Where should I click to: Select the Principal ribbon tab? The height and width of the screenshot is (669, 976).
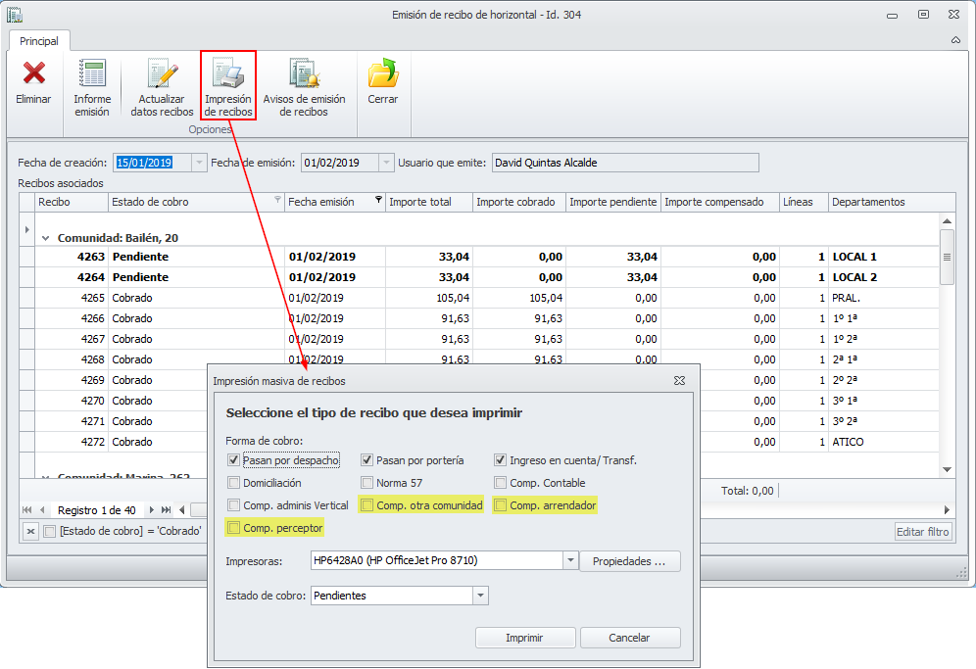pyautogui.click(x=39, y=41)
